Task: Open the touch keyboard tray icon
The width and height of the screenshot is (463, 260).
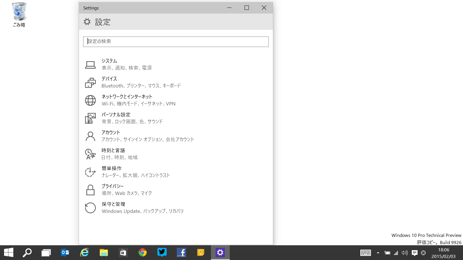Action: (365, 253)
